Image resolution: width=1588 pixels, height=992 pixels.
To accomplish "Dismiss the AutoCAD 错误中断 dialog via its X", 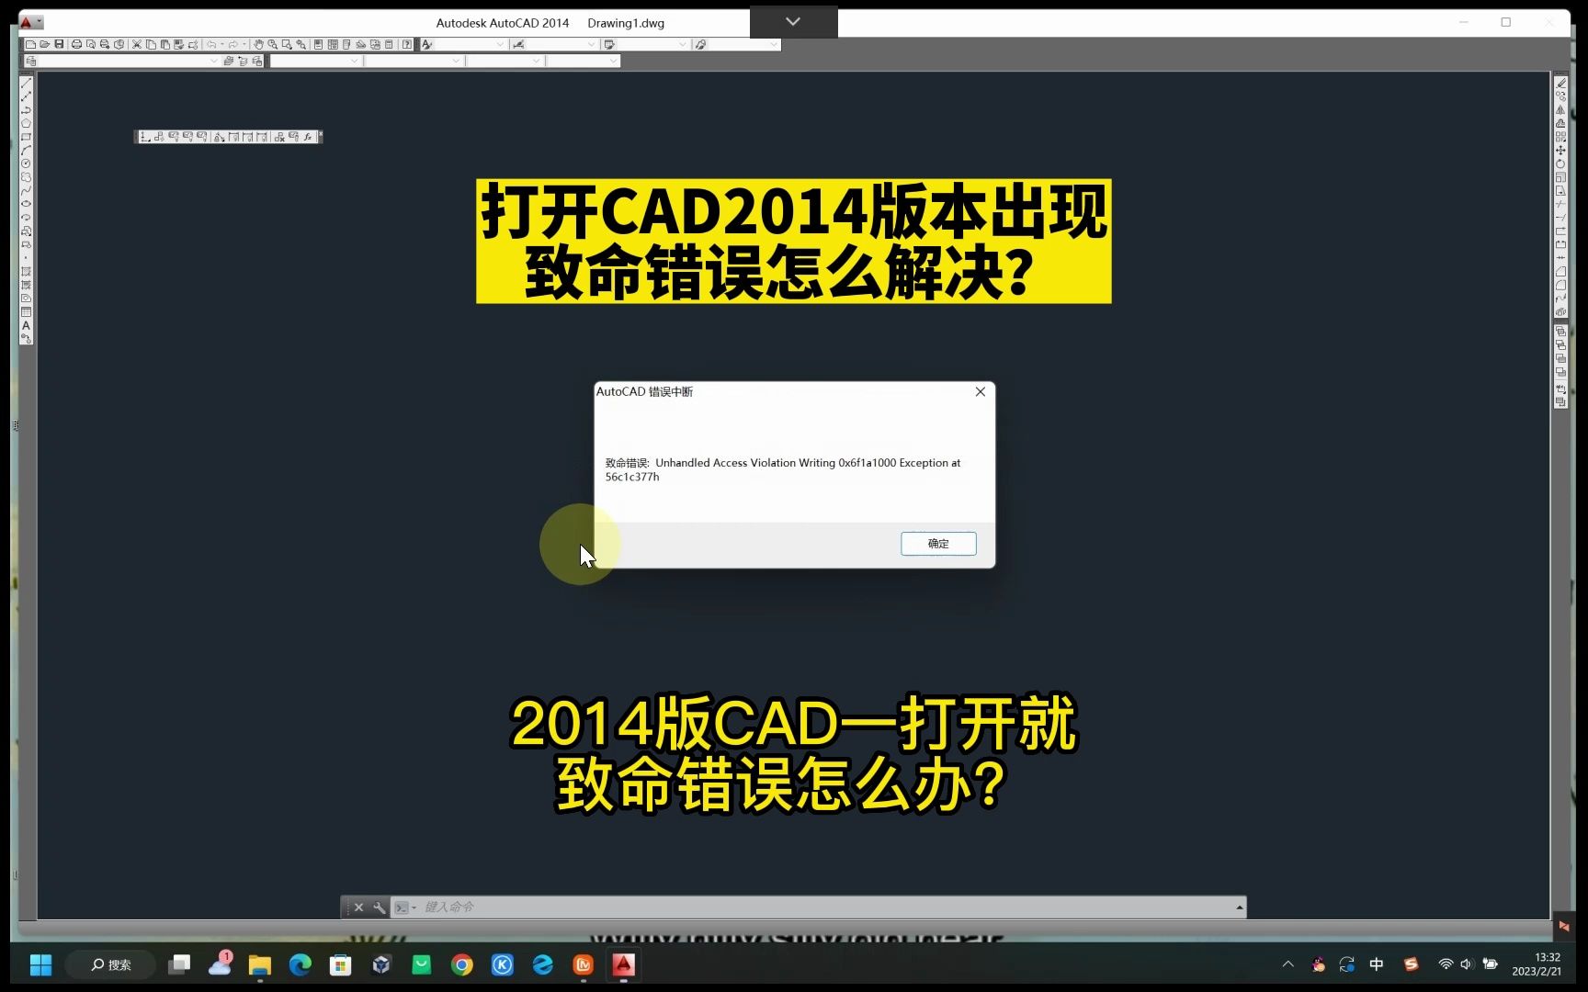I will pyautogui.click(x=980, y=391).
